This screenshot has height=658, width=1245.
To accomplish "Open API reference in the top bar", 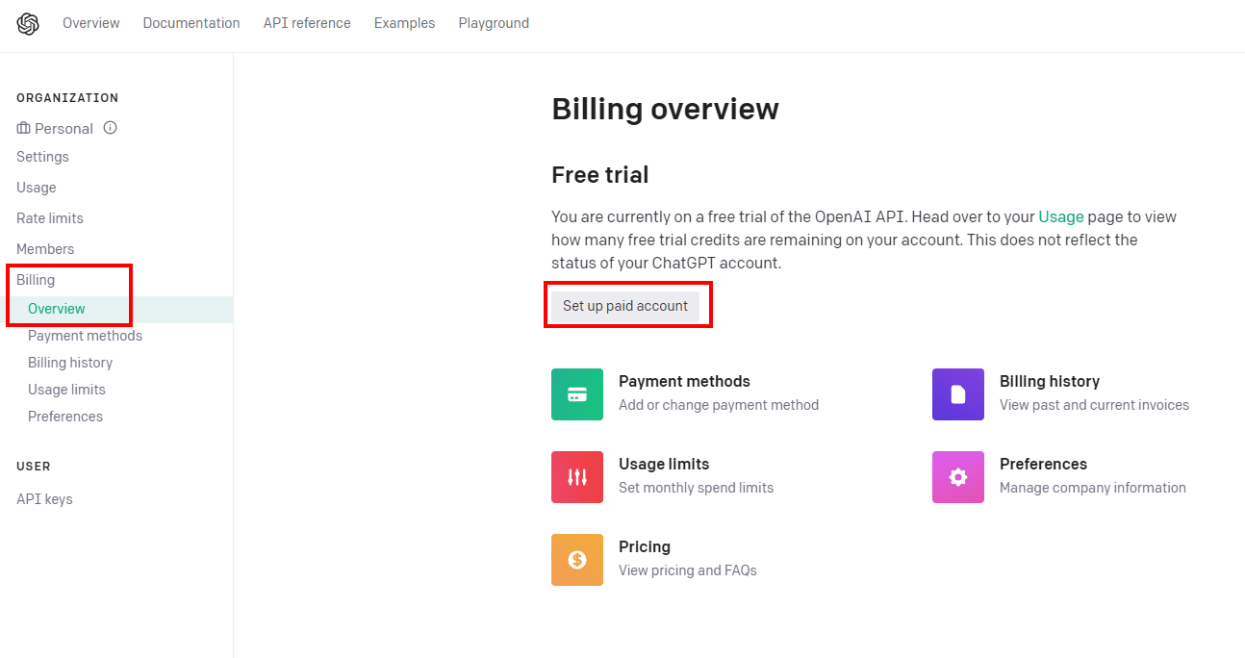I will [x=307, y=23].
